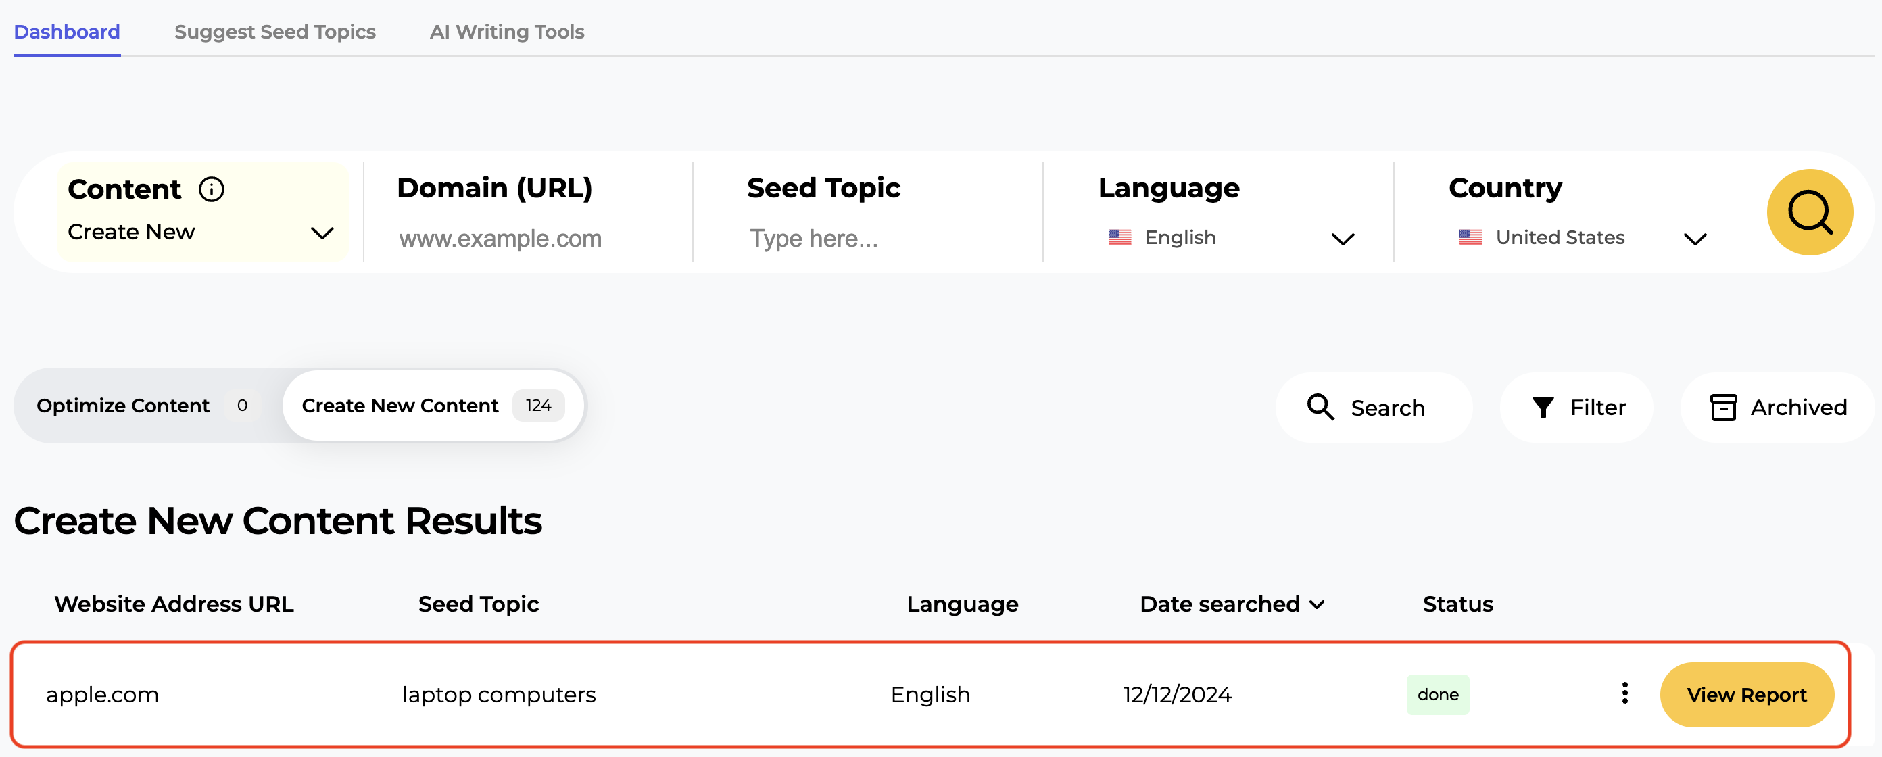Click the 124 count badge
Image resolution: width=1882 pixels, height=757 pixels.
pyautogui.click(x=537, y=406)
